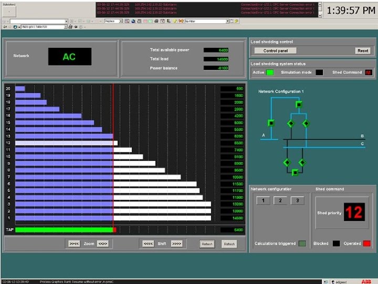Click the Total load value 14500
The height and width of the screenshot is (284, 378).
pos(216,59)
